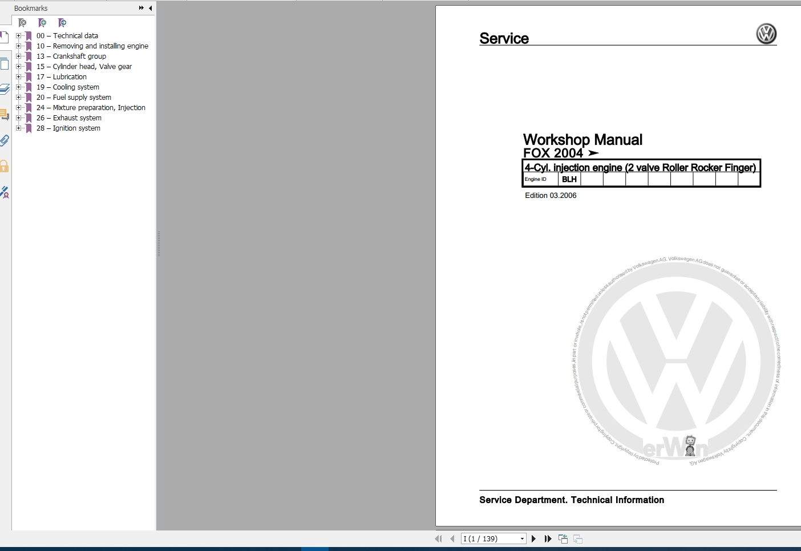The height and width of the screenshot is (551, 801).
Task: Click the bookmark icon beside Removing and installing engine
Action: tap(29, 46)
